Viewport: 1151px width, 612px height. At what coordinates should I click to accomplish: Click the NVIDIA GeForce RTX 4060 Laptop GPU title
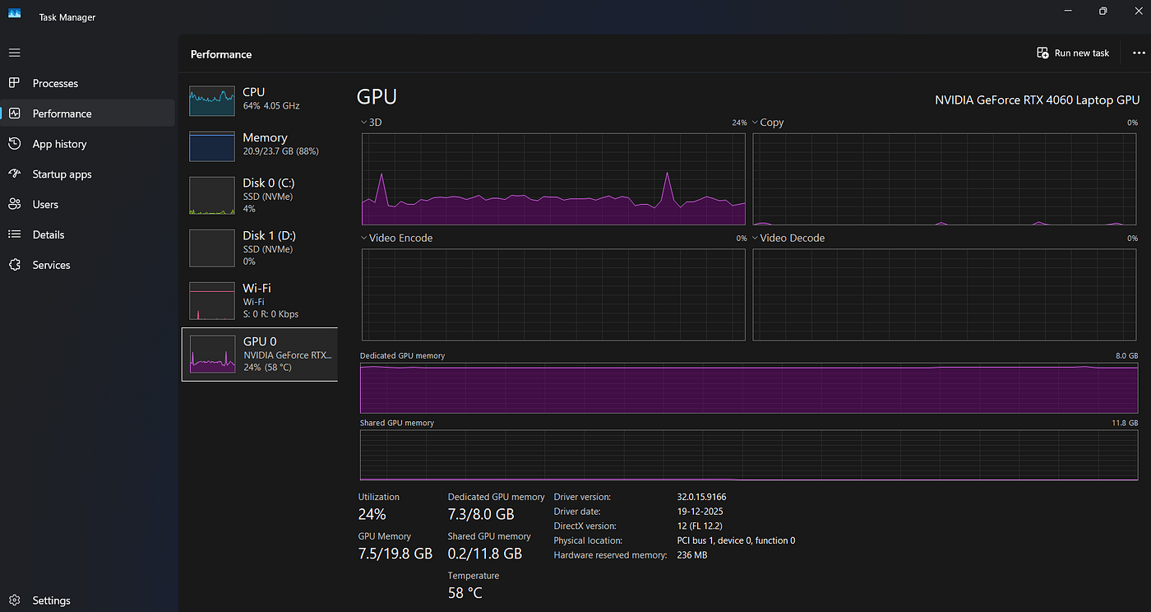coord(1037,100)
